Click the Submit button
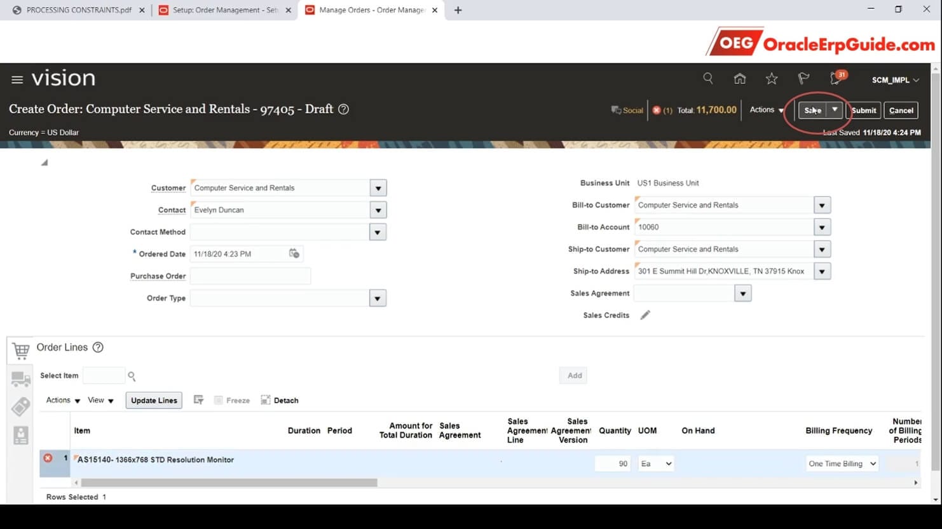 coord(864,110)
